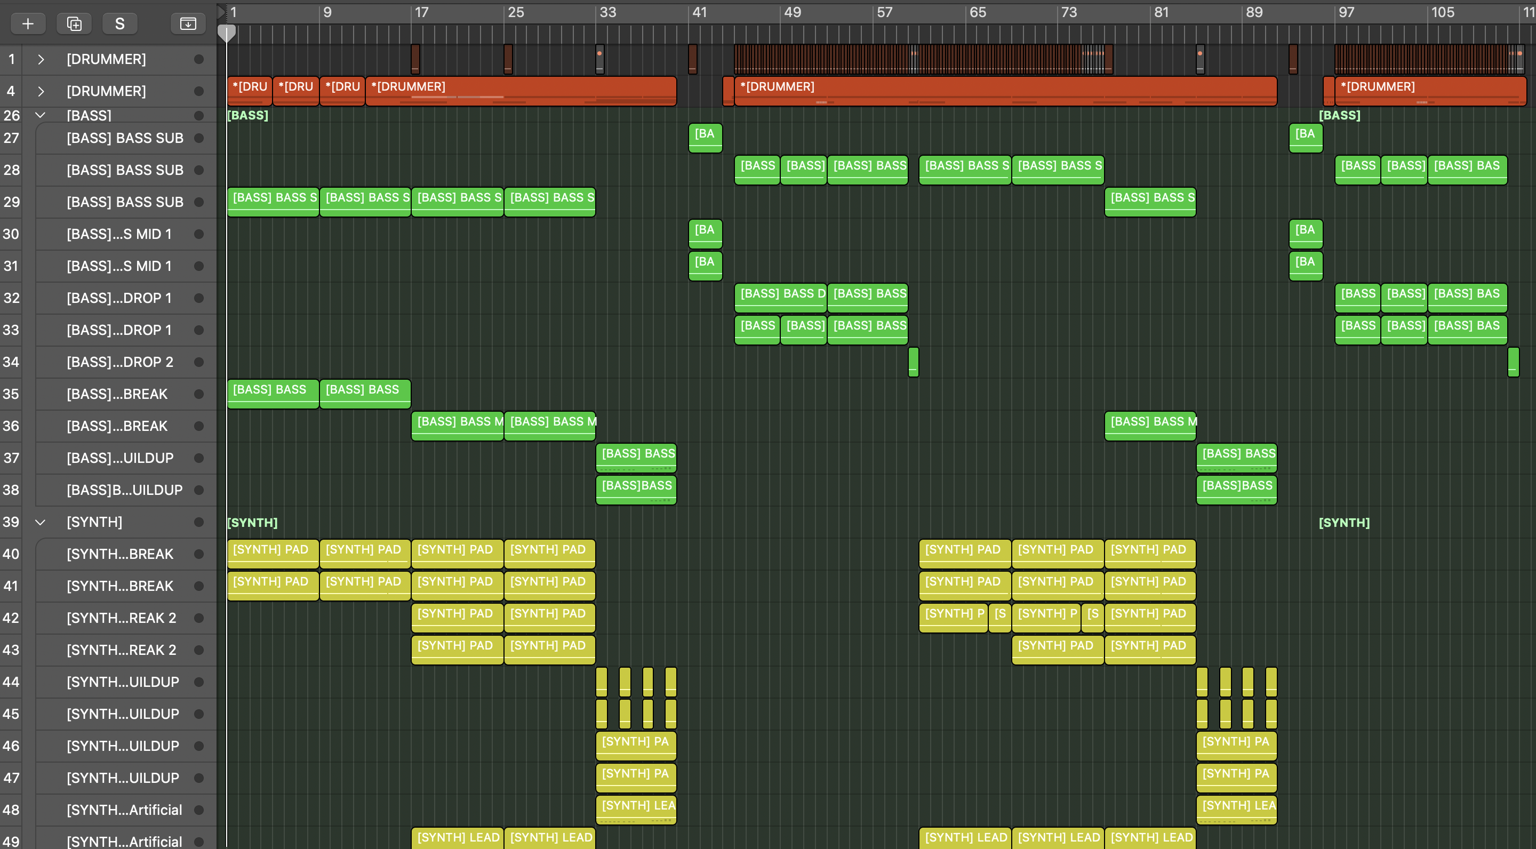This screenshot has width=1536, height=849.
Task: Select track 29 BASS SUB header
Action: (125, 202)
